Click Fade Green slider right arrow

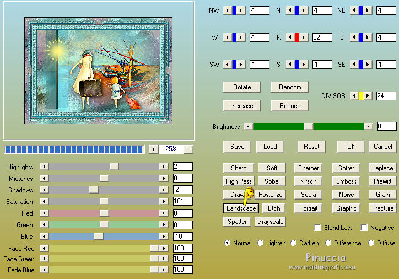(x=164, y=259)
